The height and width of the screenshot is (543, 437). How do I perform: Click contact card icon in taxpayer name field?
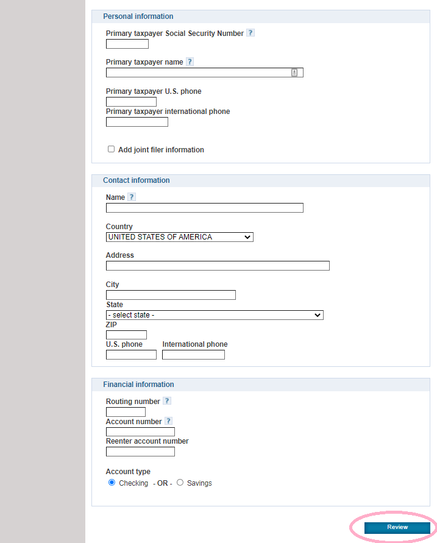[294, 73]
